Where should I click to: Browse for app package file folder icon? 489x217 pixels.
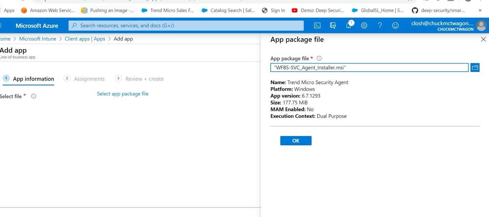[x=475, y=68]
